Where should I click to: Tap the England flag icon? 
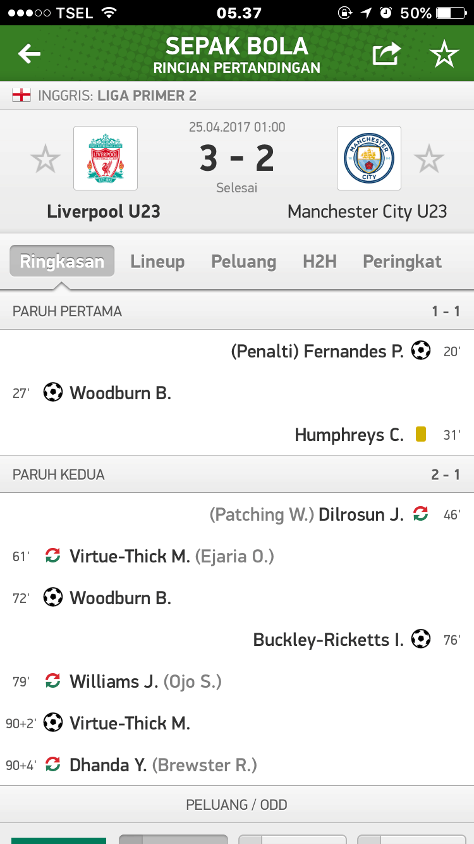point(21,96)
